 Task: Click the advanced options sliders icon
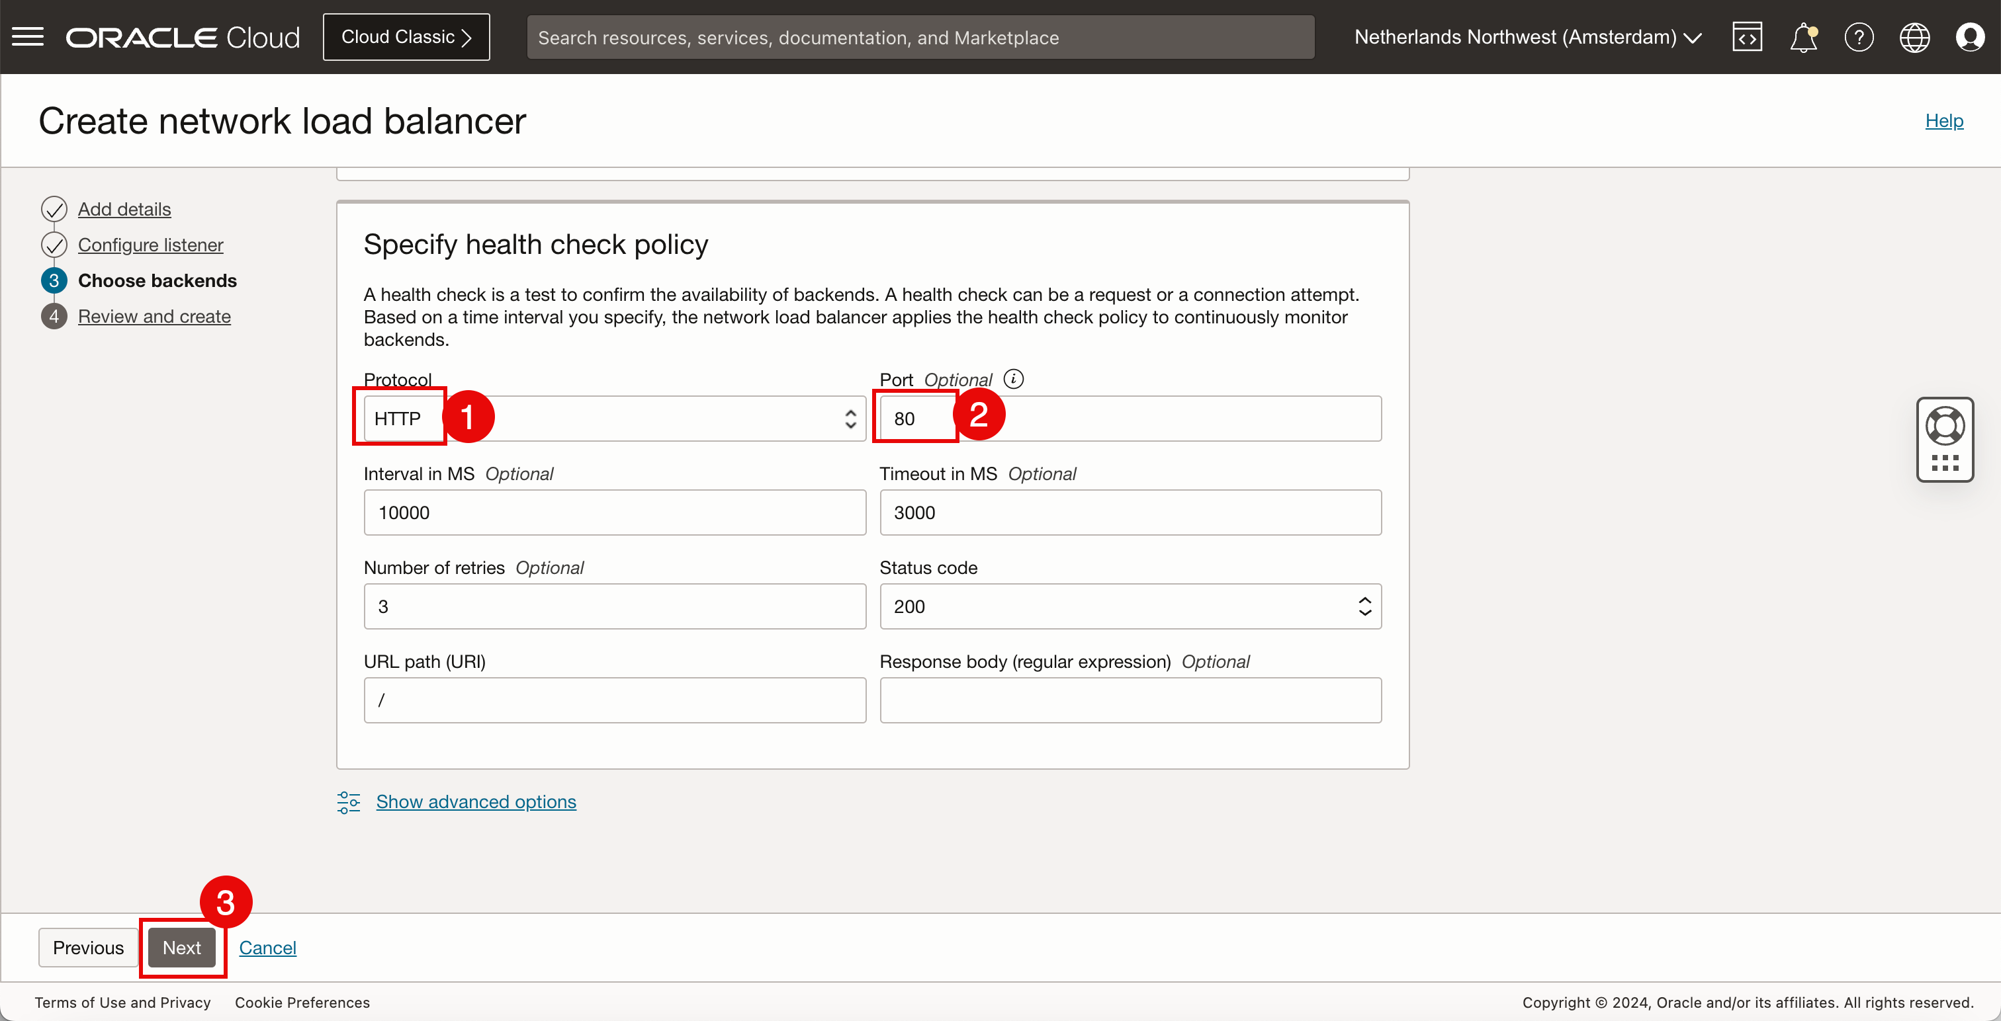click(349, 802)
